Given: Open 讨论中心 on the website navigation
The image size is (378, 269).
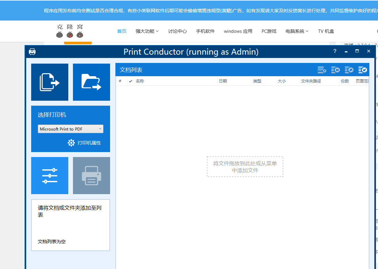Looking at the screenshot, I should (177, 31).
